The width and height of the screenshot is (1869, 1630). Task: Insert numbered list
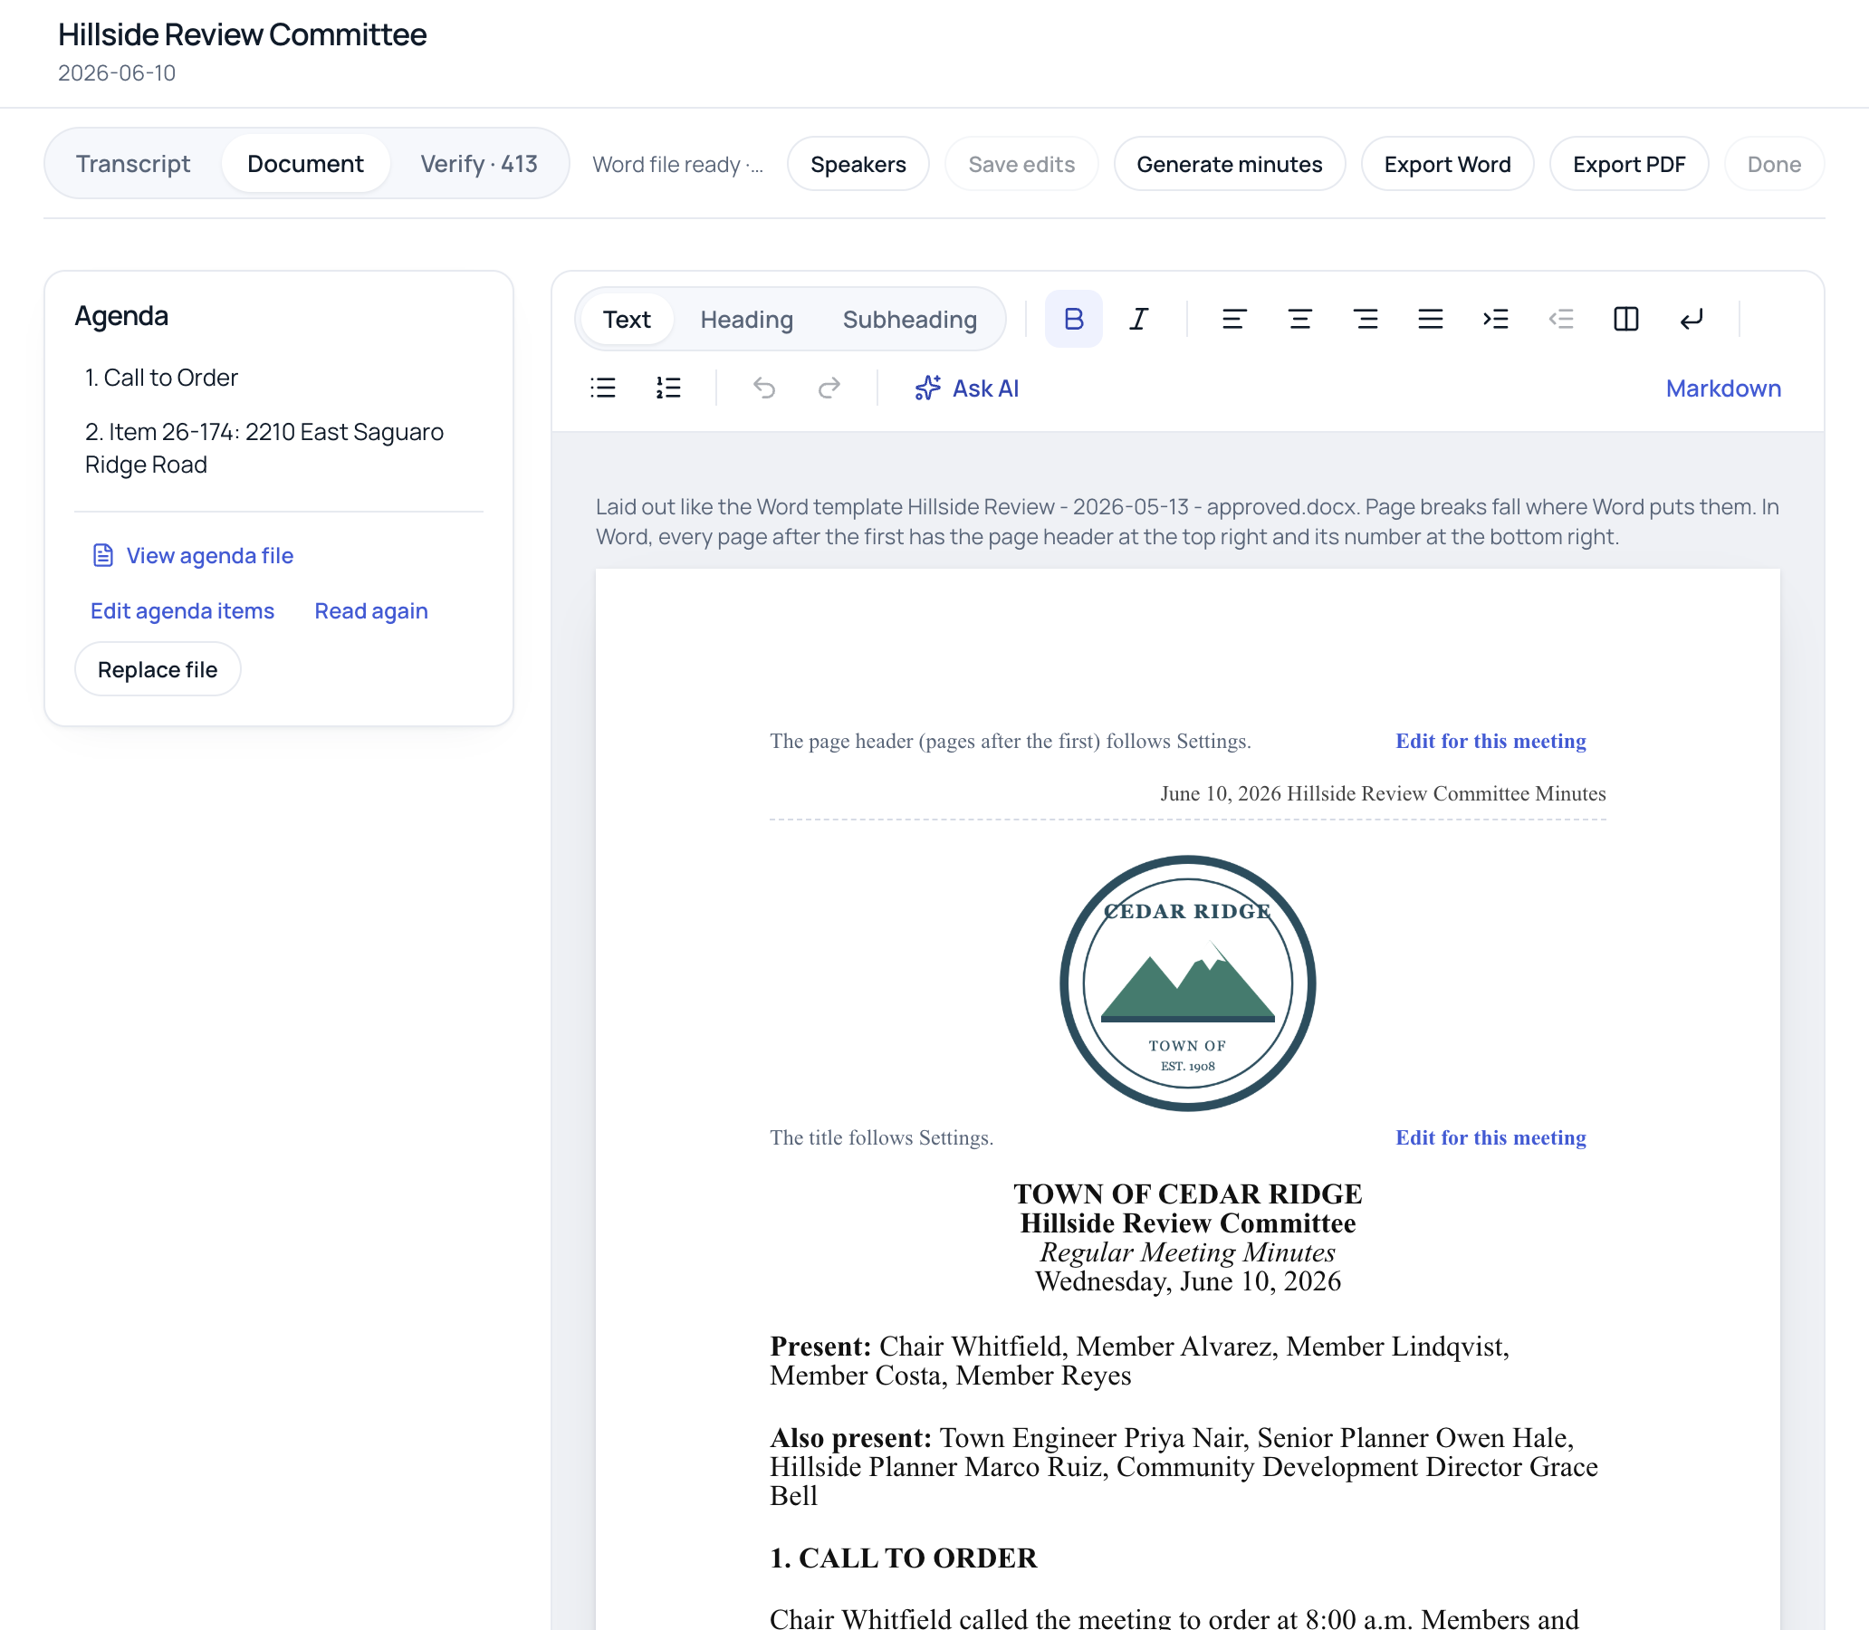coord(668,388)
